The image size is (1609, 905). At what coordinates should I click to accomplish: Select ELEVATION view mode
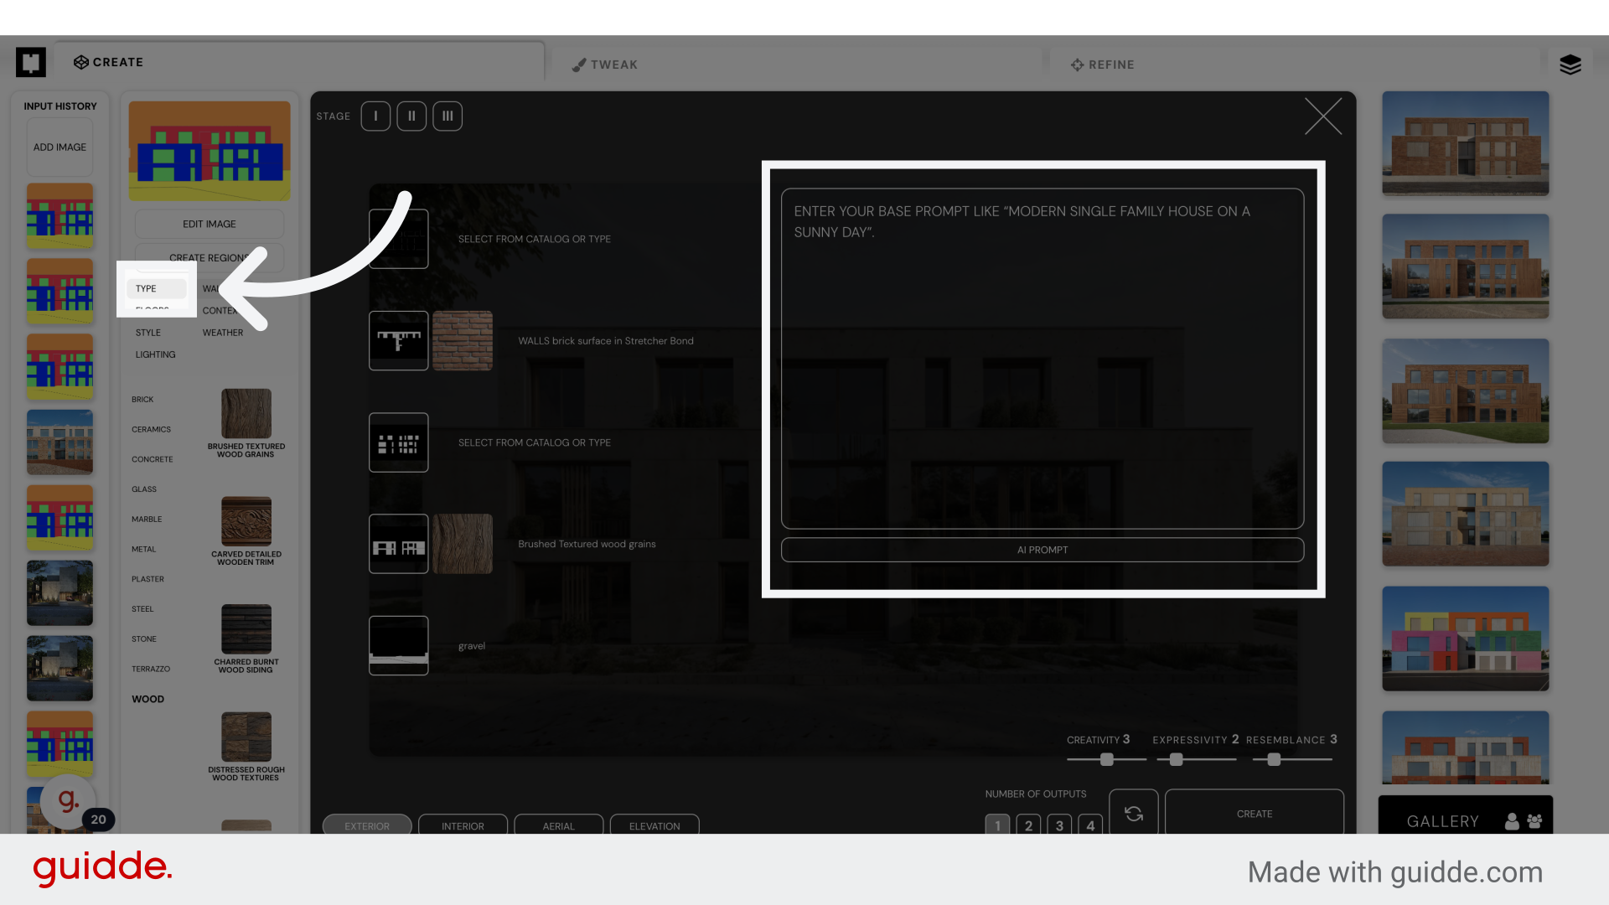click(654, 825)
